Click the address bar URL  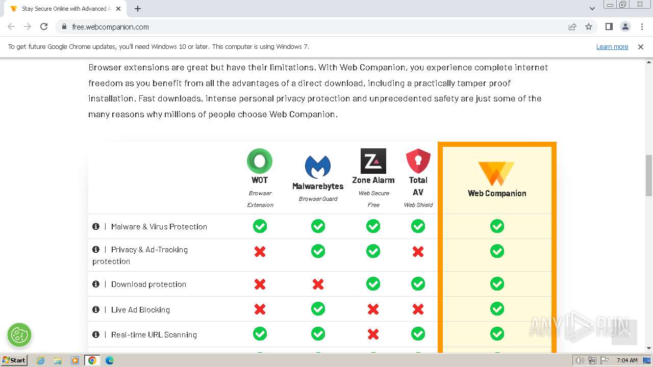click(111, 27)
